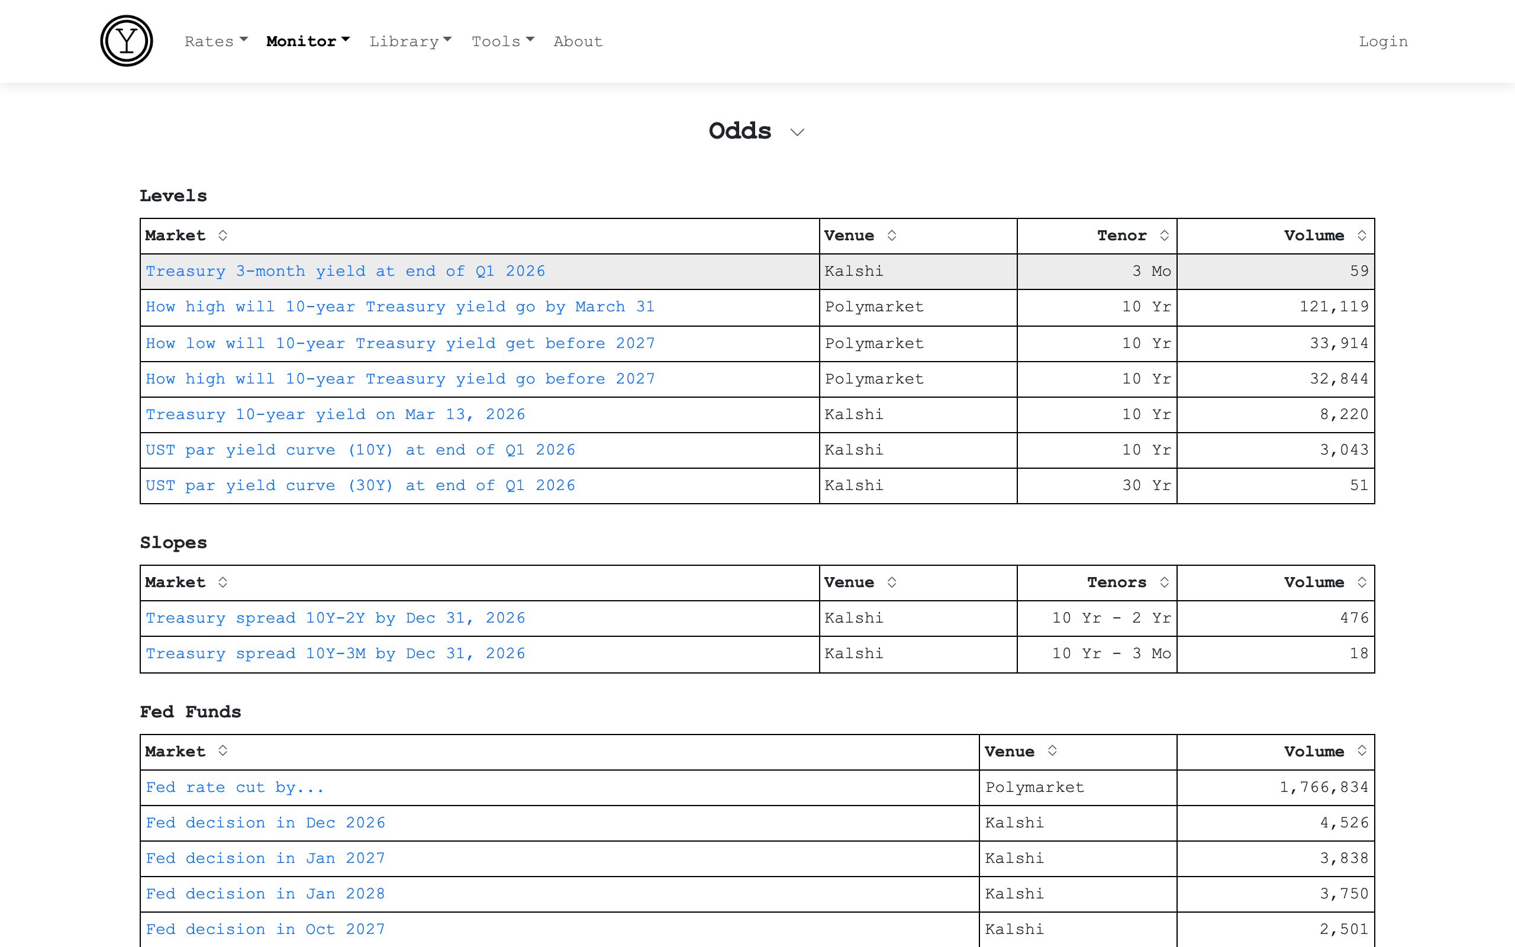Sort Levels table by Volume icon
1515x947 pixels.
[x=1361, y=236]
